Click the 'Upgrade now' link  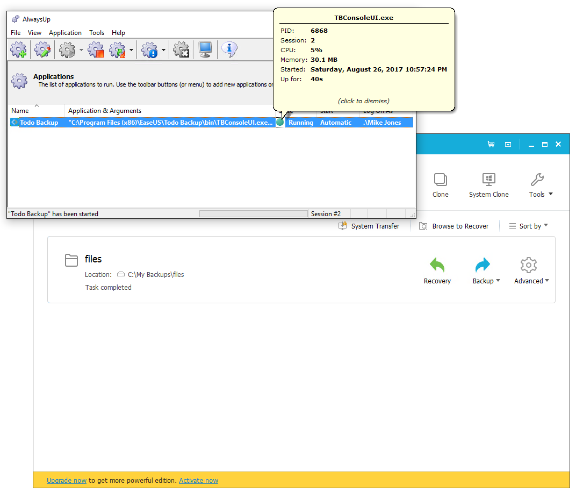[67, 481]
